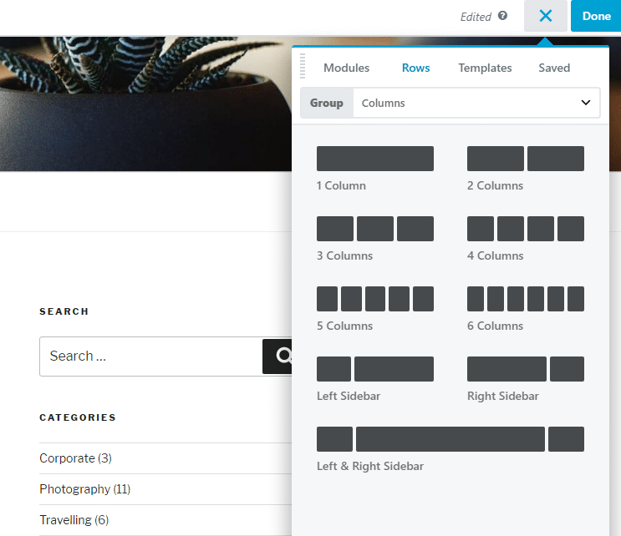
Task: Open the Corporate category link
Action: pyautogui.click(x=67, y=458)
